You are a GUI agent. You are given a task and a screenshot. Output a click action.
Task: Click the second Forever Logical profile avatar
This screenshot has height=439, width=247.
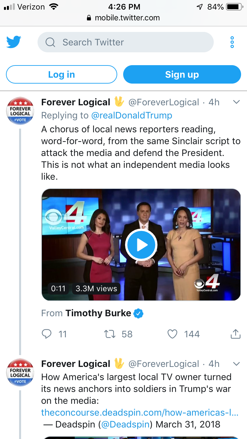pos(20,372)
